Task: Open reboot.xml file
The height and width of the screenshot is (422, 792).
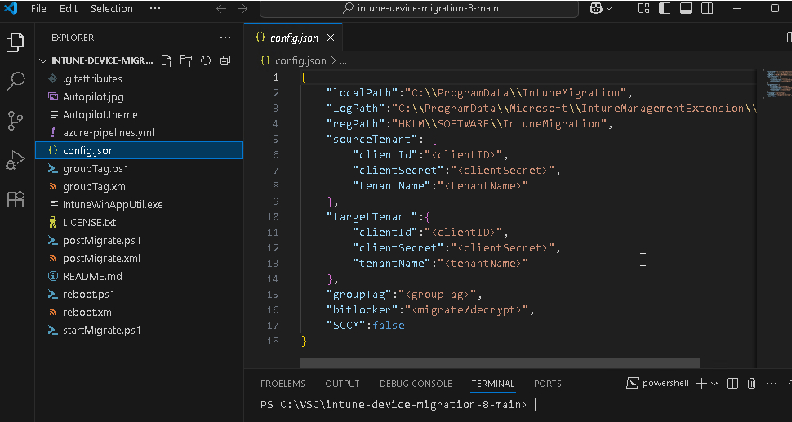Action: pyautogui.click(x=88, y=312)
